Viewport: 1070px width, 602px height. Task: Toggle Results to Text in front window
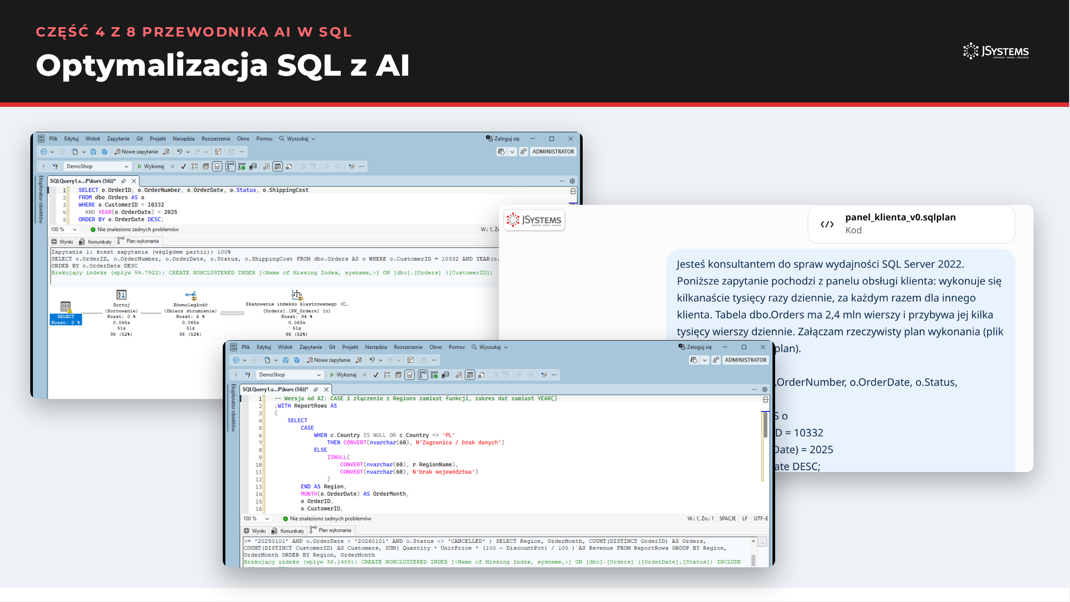(x=459, y=375)
